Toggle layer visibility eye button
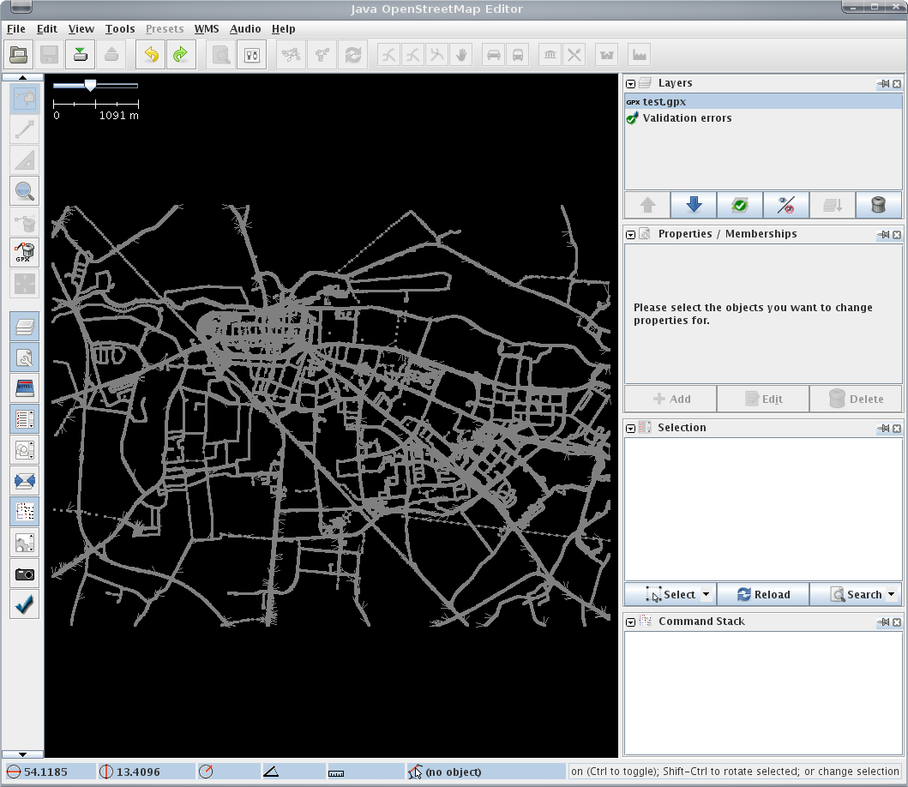 click(x=785, y=205)
